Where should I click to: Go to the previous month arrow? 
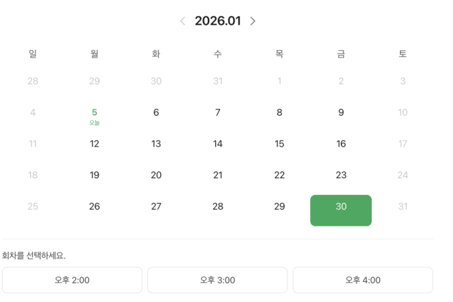click(182, 21)
